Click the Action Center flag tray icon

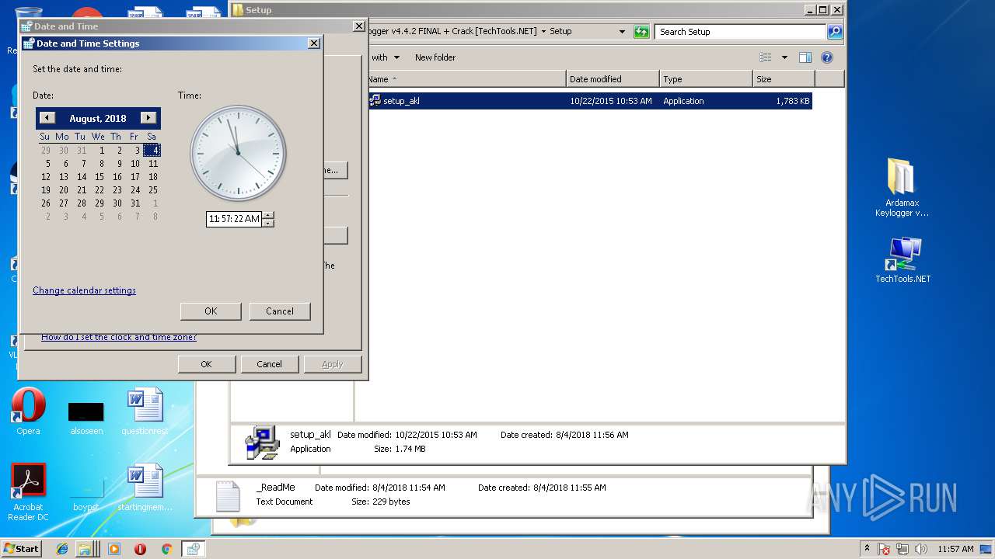pos(884,549)
